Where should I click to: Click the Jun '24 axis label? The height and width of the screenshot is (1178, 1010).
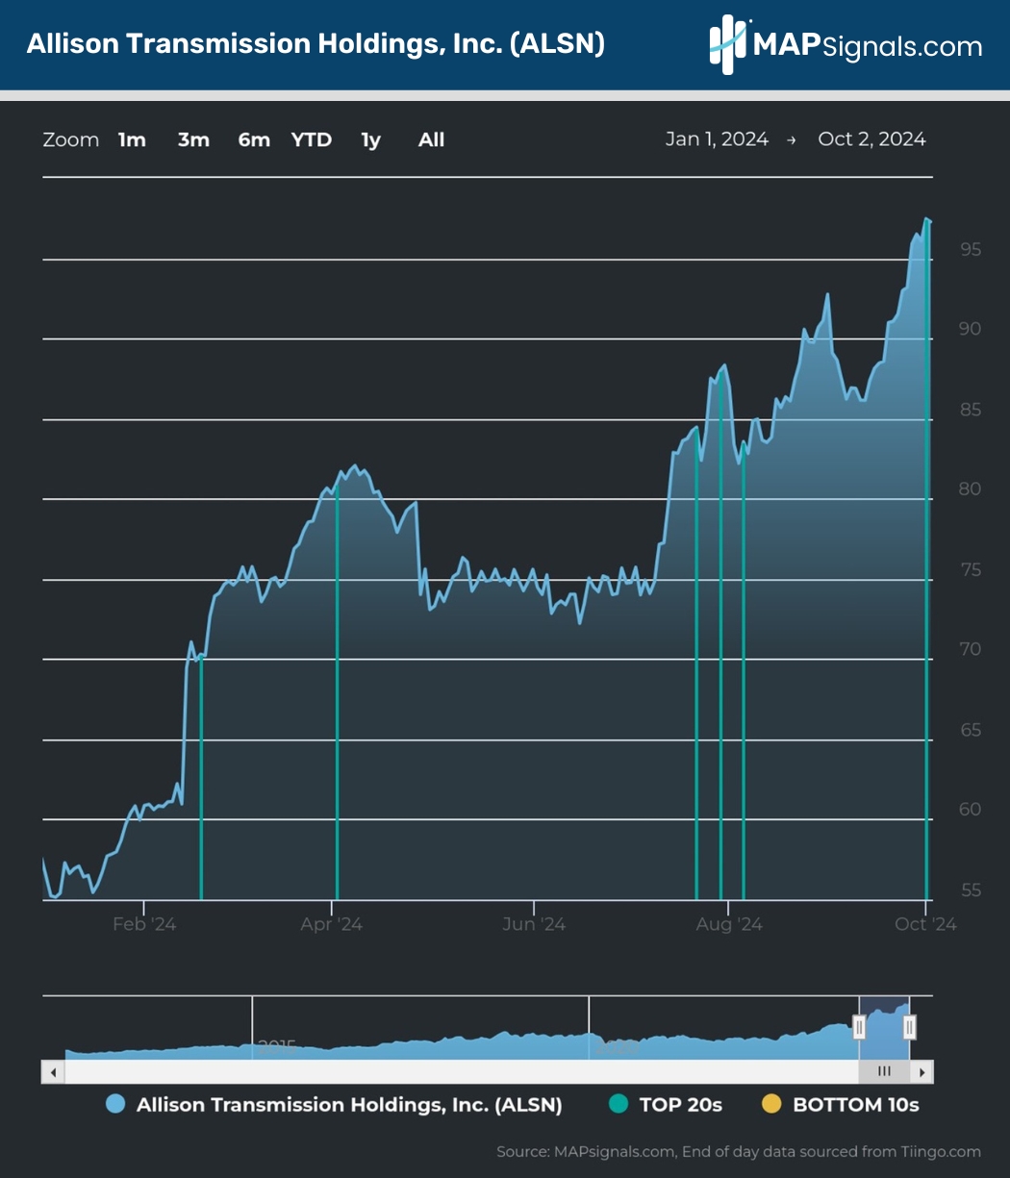tap(534, 924)
